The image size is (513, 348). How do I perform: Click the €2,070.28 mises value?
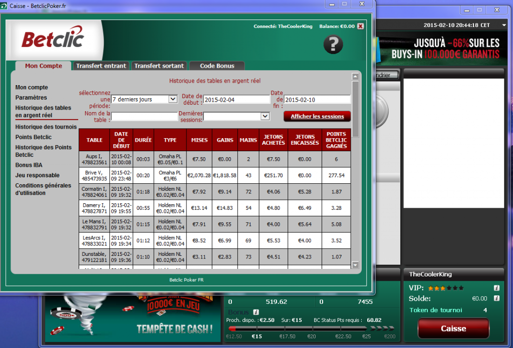[199, 176]
